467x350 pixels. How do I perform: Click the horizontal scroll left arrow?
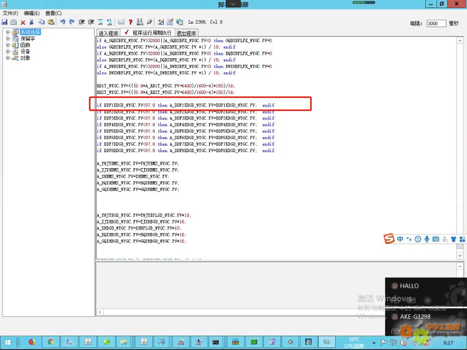(100, 312)
